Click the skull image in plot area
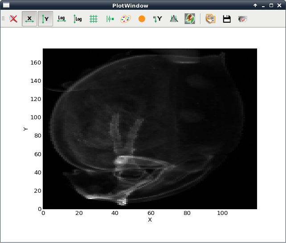286x243 pixels. [x=150, y=129]
